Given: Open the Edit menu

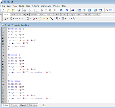Looking at the screenshot, I should 9,6.
